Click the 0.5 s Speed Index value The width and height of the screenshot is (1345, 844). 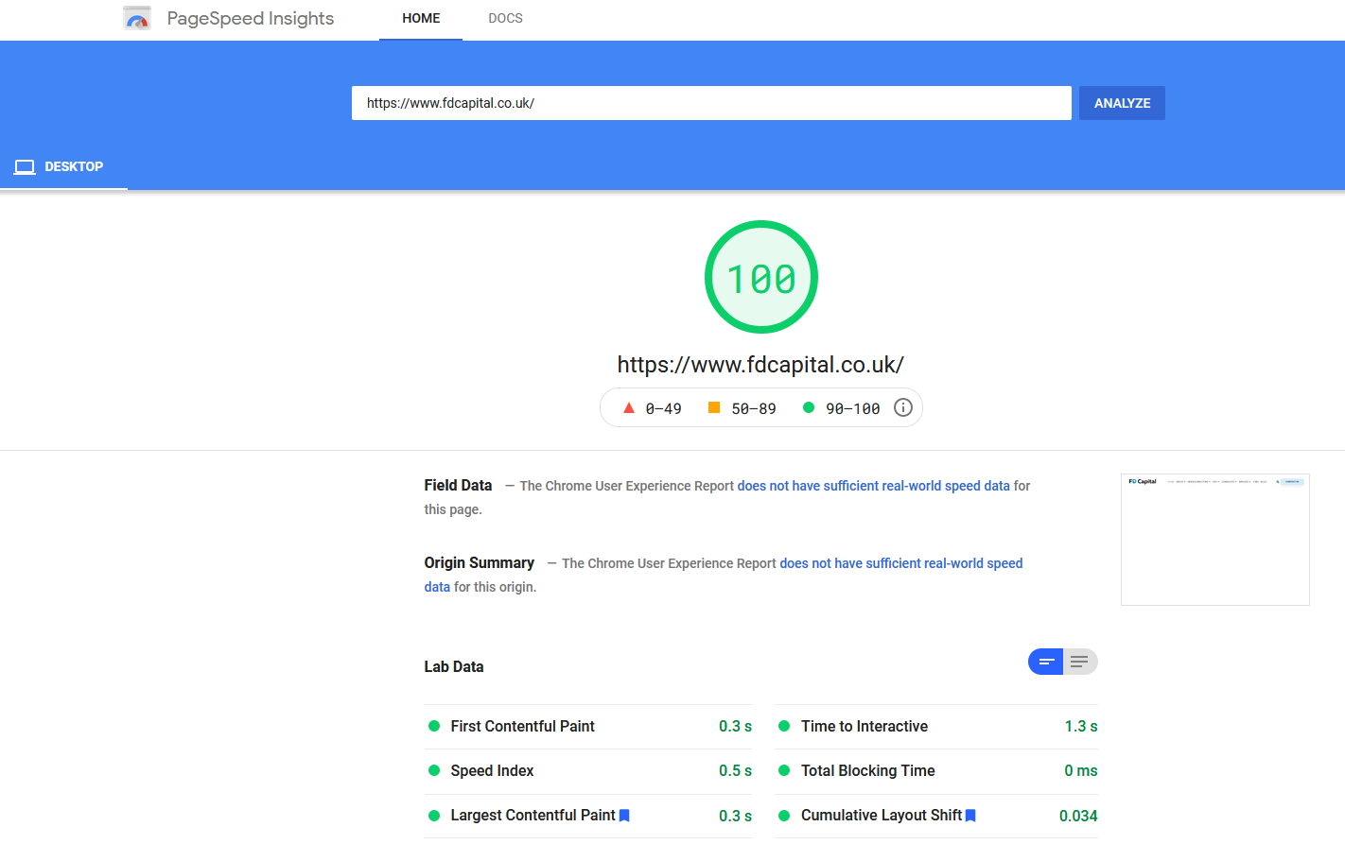(x=735, y=770)
